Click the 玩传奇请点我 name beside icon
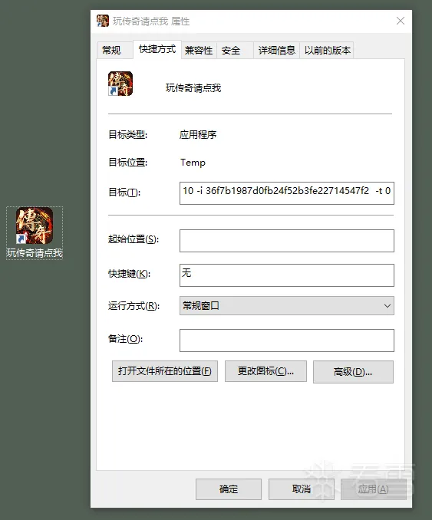The height and width of the screenshot is (520, 432). 193,88
